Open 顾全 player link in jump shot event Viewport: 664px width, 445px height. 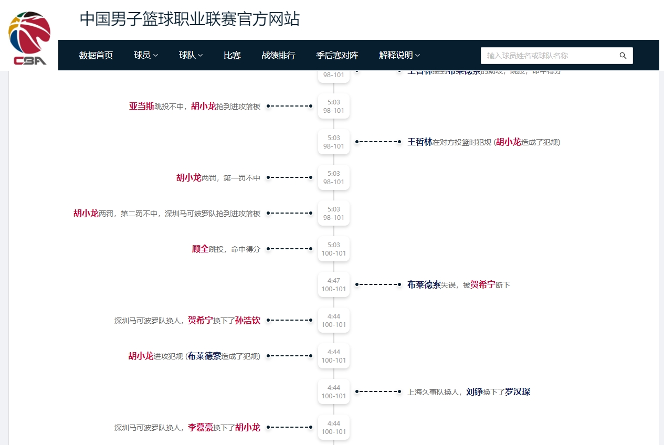pyautogui.click(x=200, y=249)
